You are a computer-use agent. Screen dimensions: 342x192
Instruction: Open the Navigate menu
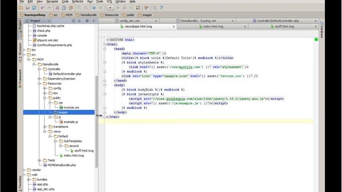click(52, 2)
